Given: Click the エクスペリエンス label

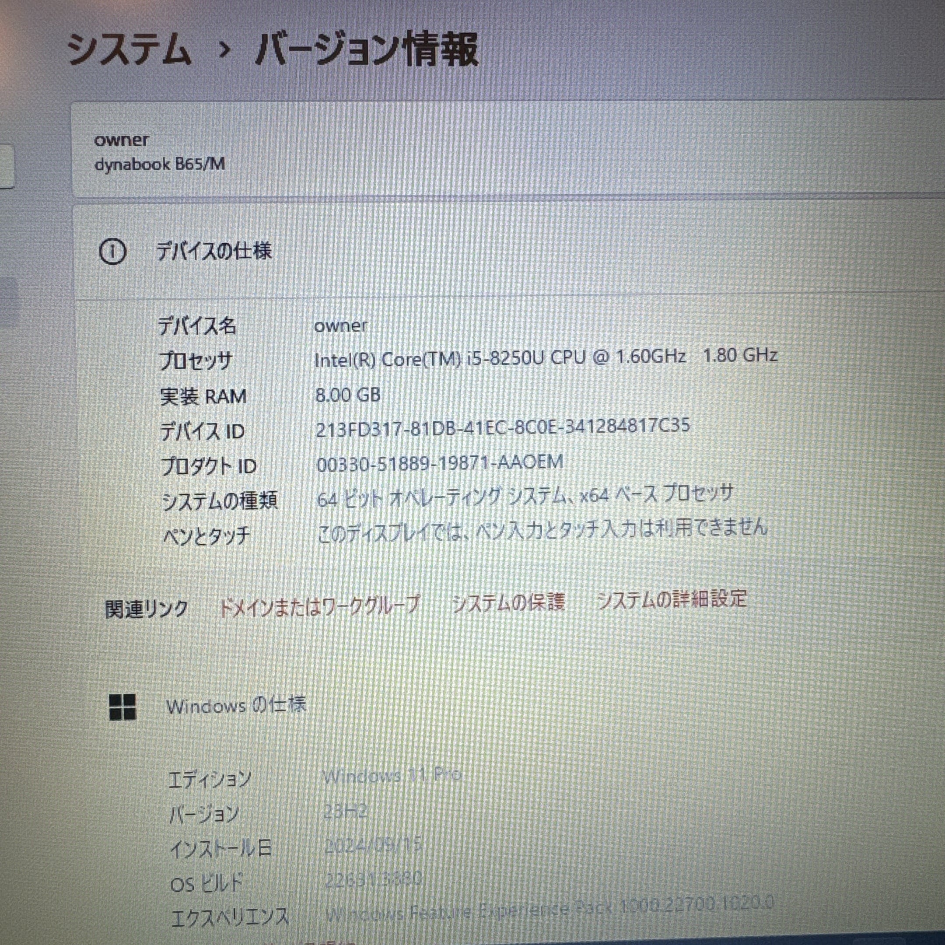Looking at the screenshot, I should [x=230, y=917].
